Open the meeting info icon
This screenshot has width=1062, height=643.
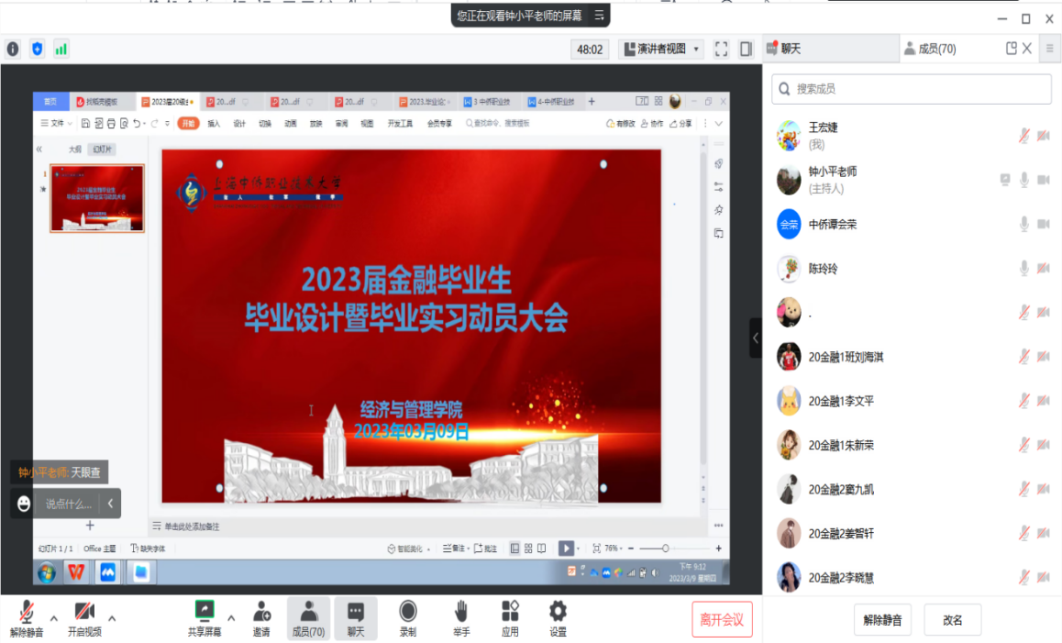point(13,49)
